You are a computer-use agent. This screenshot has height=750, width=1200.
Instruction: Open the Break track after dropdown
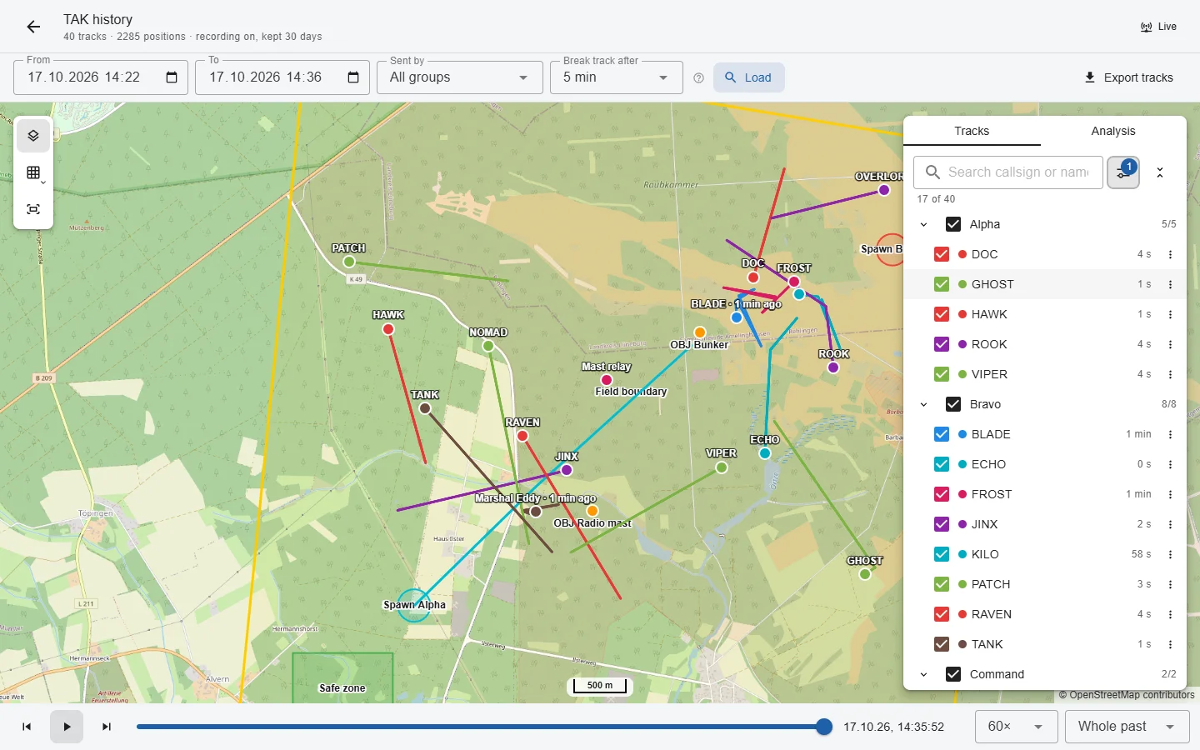617,77
